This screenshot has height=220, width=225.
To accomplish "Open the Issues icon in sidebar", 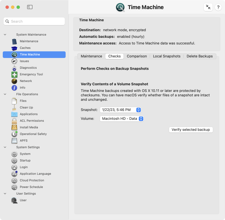I will click(14, 61).
